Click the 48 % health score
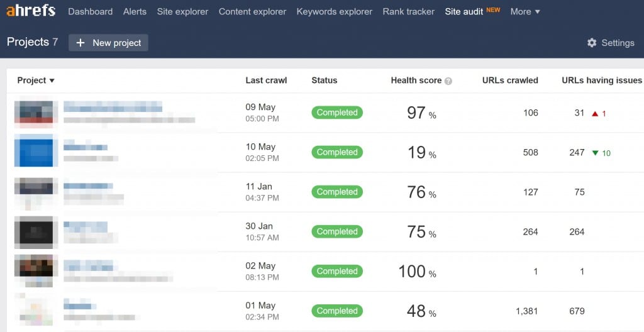The width and height of the screenshot is (644, 332). tap(421, 311)
